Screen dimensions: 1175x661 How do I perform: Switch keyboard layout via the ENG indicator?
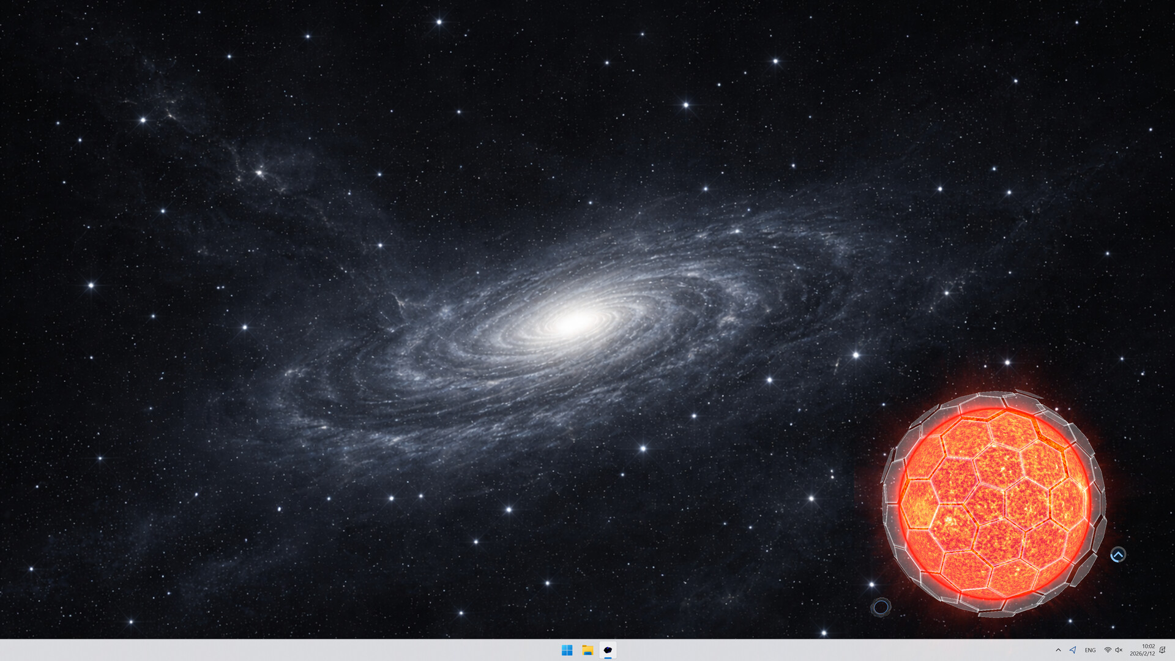click(1091, 650)
